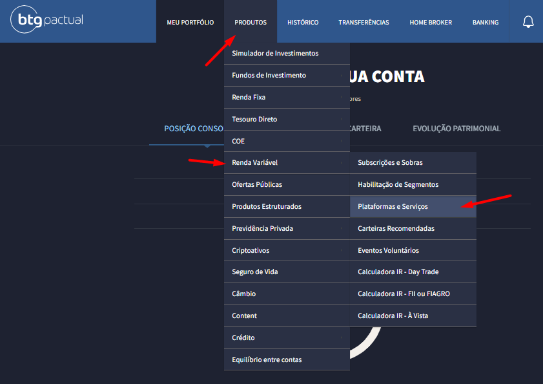Image resolution: width=543 pixels, height=384 pixels.
Task: Expand the Previdência Privada submenu
Action: click(287, 228)
